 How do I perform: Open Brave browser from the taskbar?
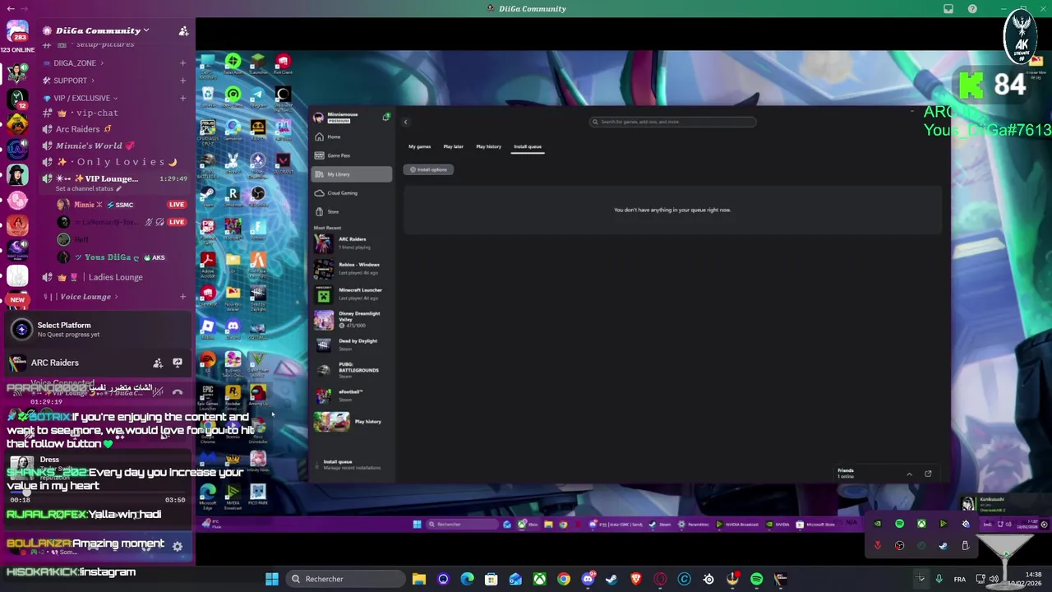[636, 579]
